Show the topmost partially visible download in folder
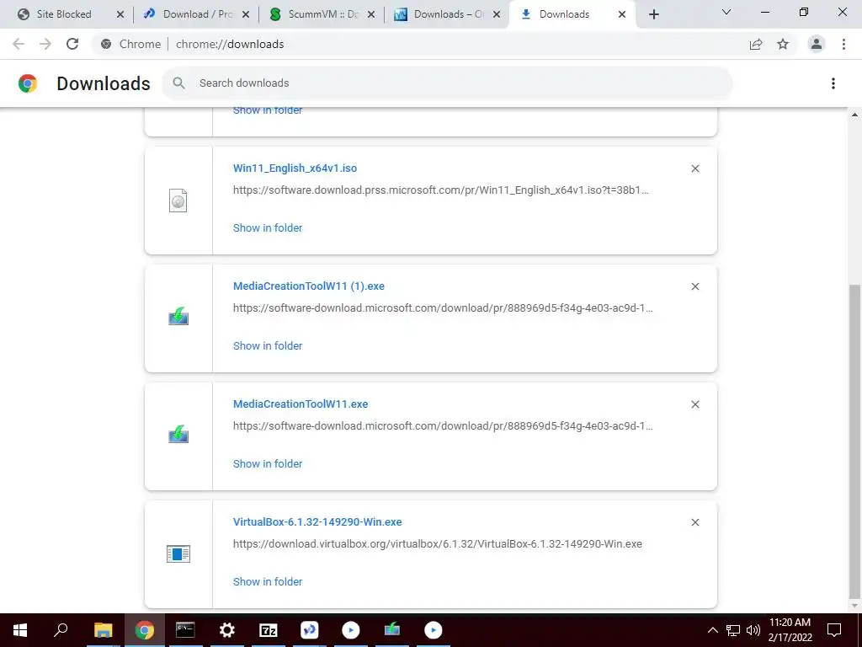 [x=268, y=111]
